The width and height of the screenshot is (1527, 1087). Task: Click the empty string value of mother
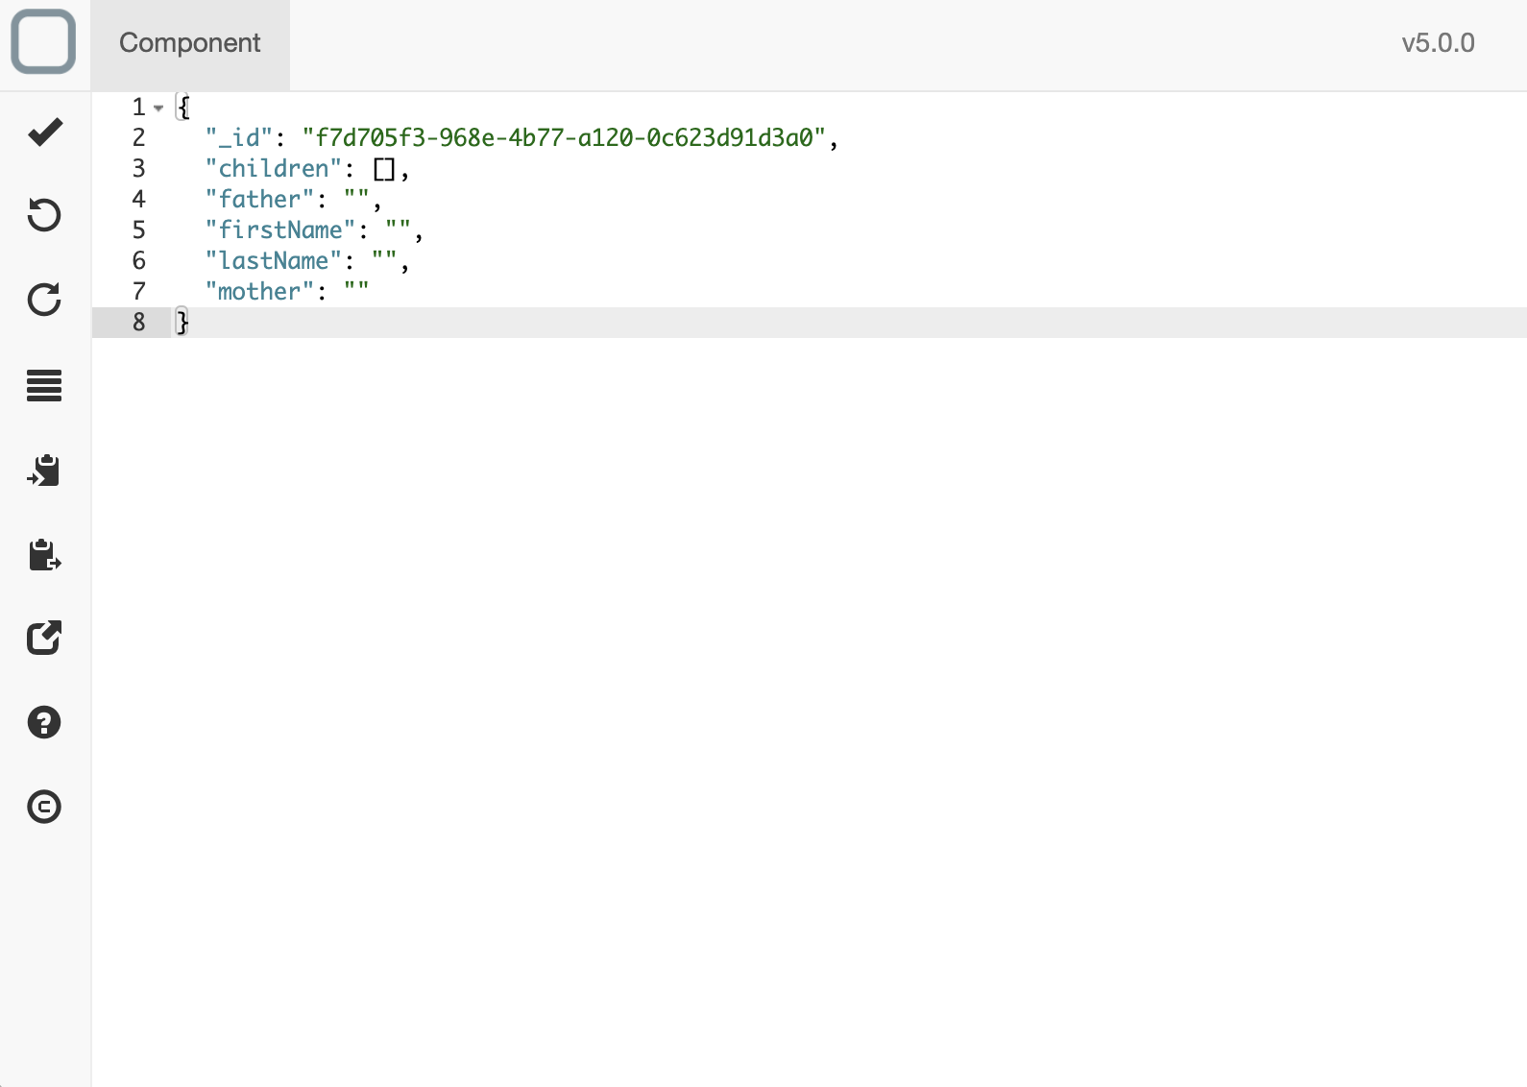tap(356, 292)
